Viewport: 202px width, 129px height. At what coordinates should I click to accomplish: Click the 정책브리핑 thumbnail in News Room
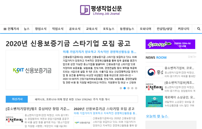pos(154,87)
